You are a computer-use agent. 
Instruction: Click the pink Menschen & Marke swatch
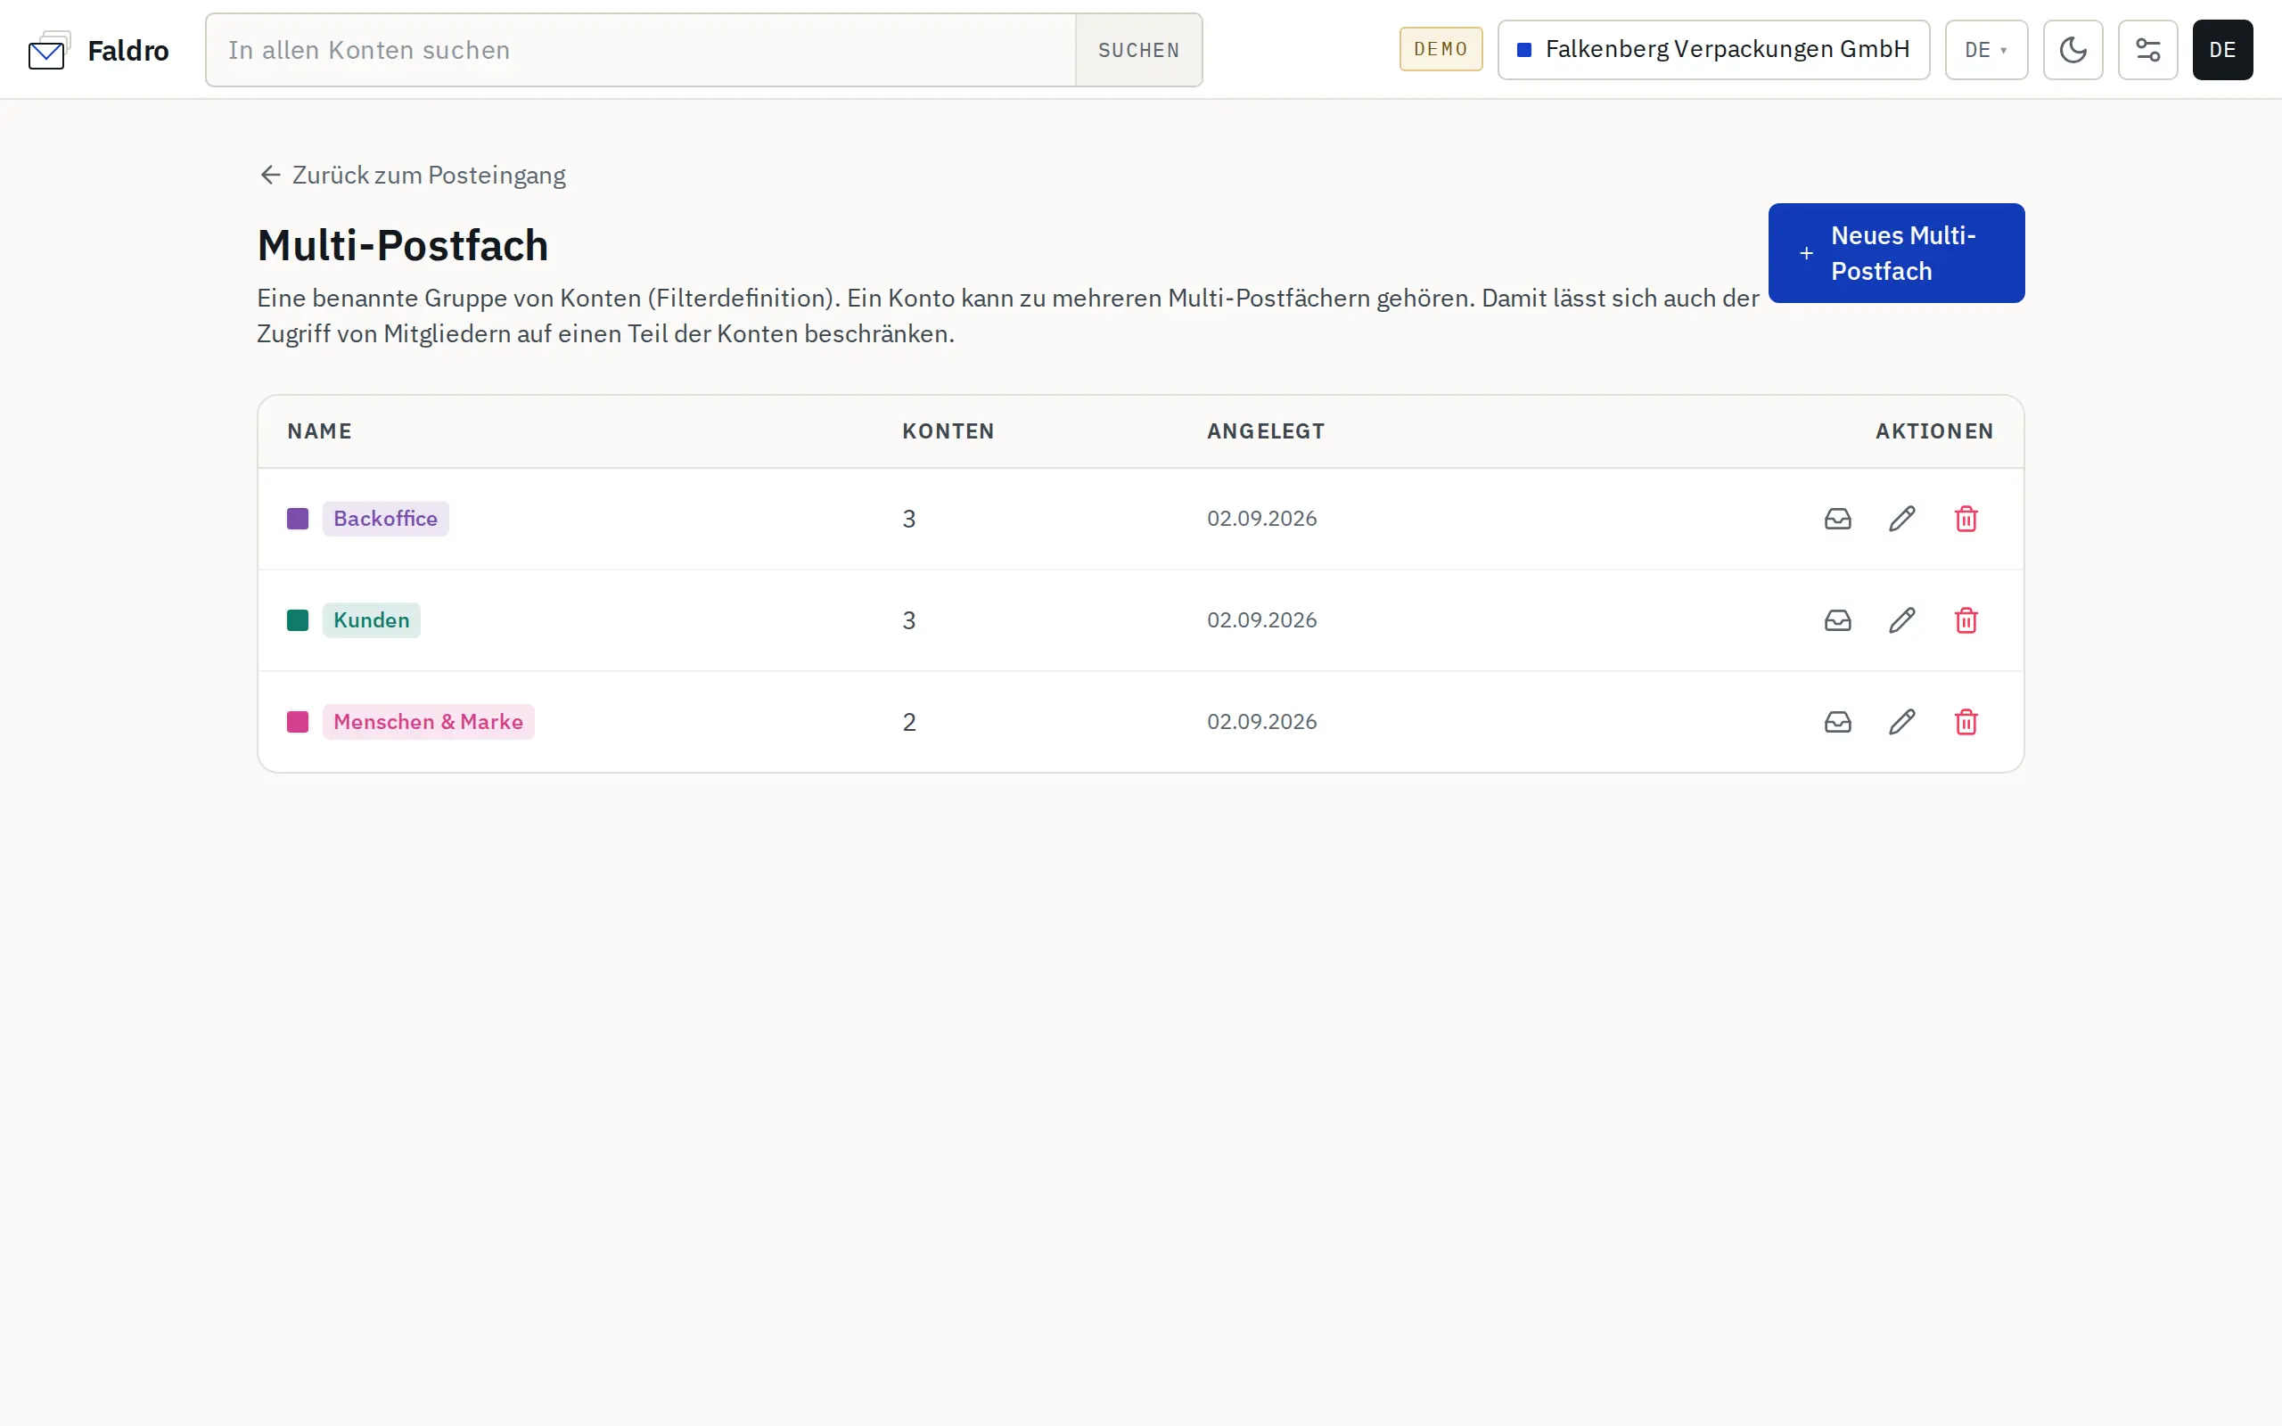298,723
